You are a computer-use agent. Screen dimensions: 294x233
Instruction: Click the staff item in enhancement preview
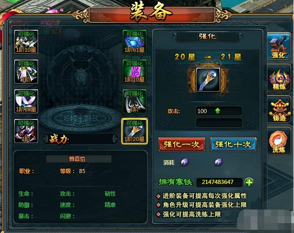click(x=208, y=80)
